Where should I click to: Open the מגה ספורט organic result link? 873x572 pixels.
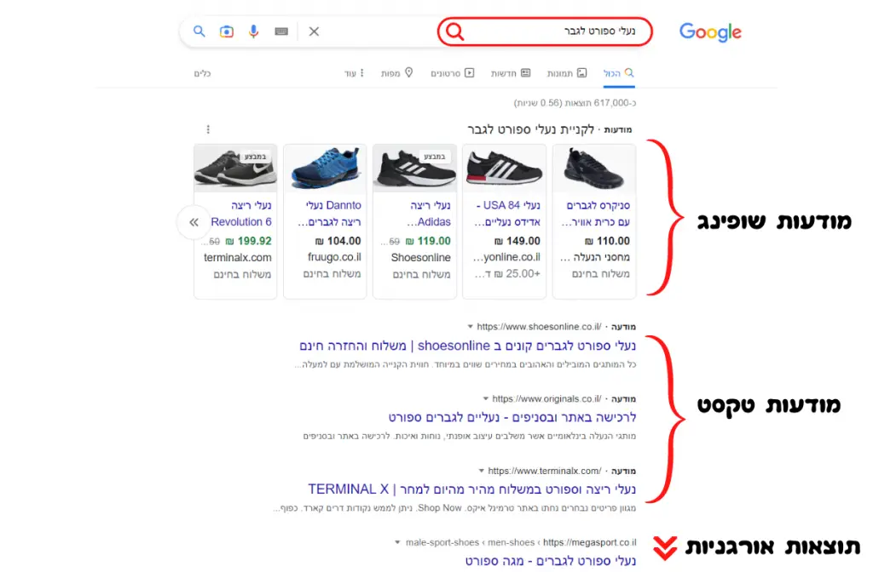pos(551,561)
